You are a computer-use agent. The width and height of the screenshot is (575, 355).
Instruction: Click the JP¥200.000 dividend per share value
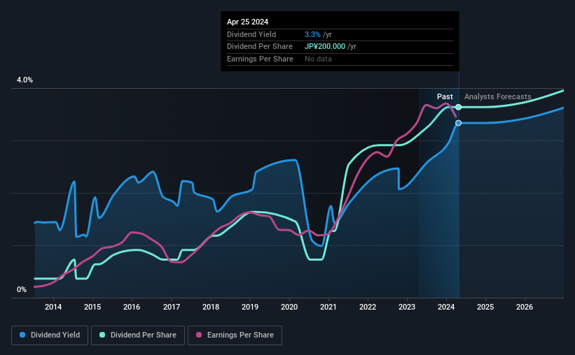tap(325, 47)
